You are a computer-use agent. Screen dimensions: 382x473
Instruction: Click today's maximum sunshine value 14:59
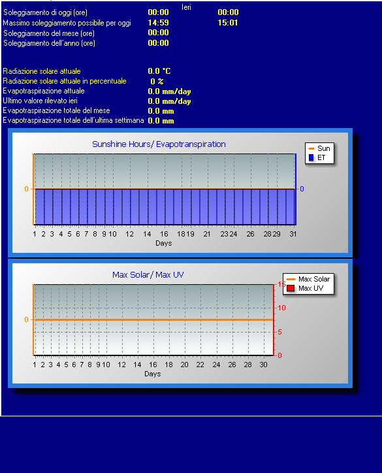click(x=158, y=23)
